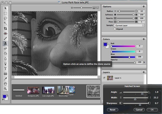162x114 pixels.
Task: Click OK in Hatched Screen dialog
Action: click(152, 110)
